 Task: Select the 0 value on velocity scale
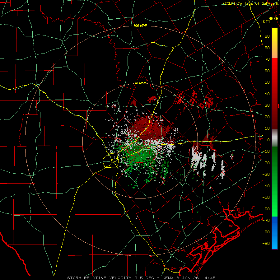[x=268, y=140]
